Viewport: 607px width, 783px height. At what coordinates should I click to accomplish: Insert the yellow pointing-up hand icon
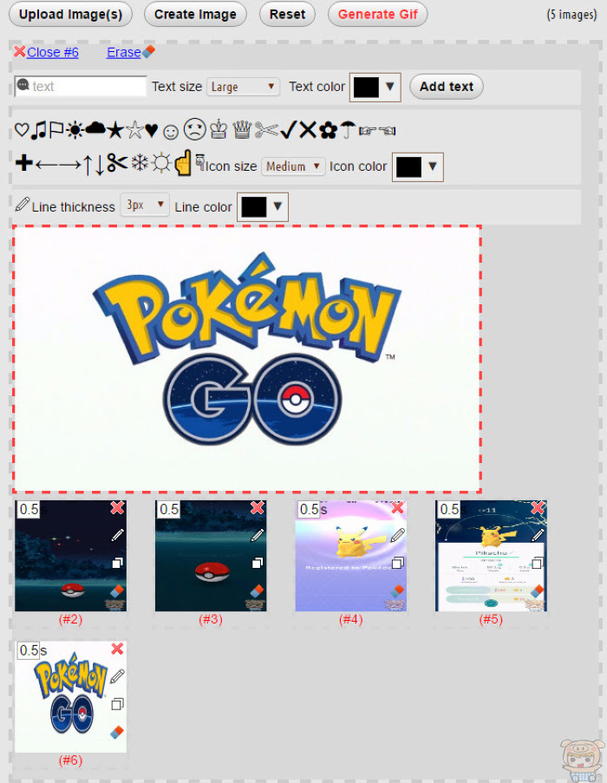pyautogui.click(x=183, y=163)
